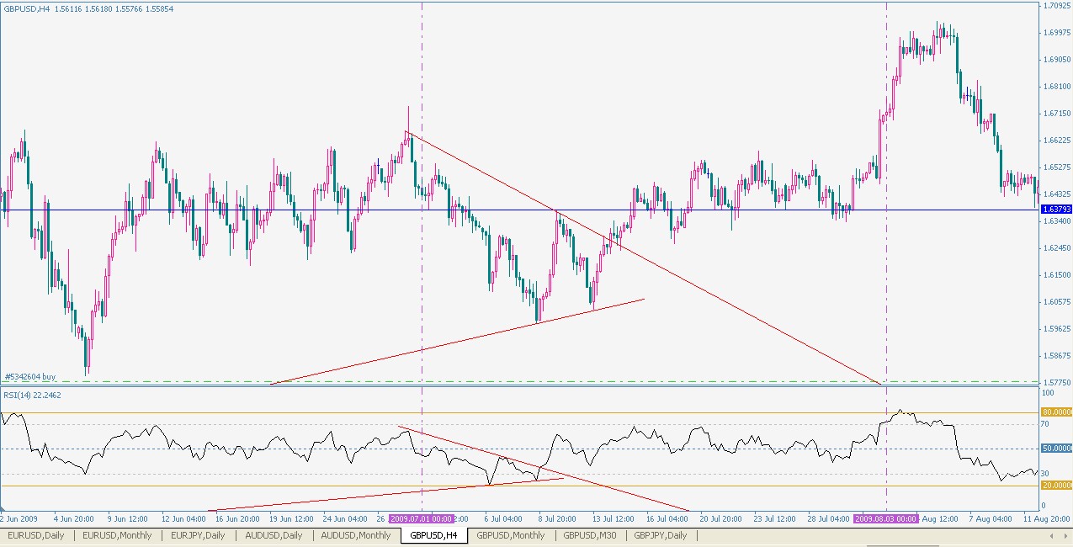Select the 1.63793 horizontal line price label
The width and height of the screenshot is (1073, 547).
point(1055,209)
